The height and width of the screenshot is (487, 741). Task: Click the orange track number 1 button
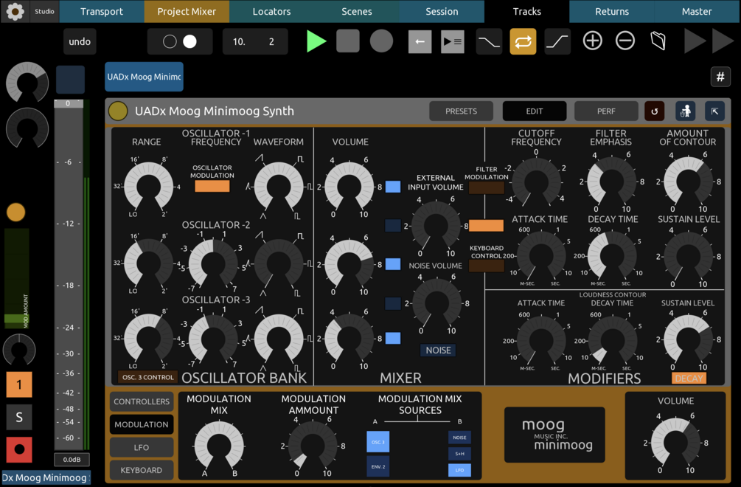point(19,384)
